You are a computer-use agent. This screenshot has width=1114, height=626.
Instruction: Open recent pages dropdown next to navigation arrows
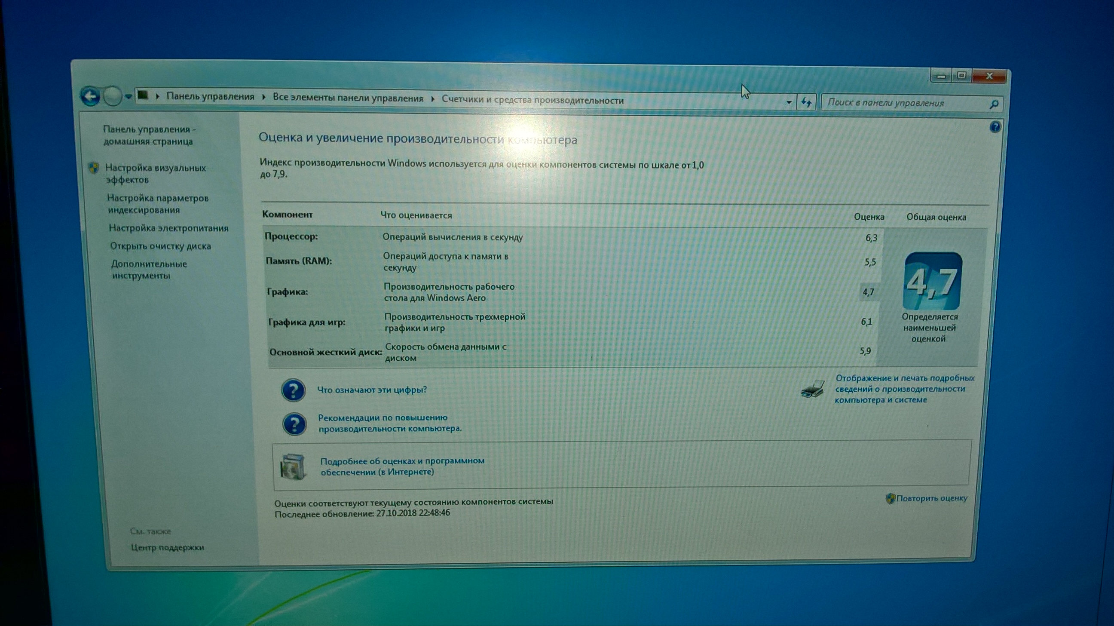129,97
